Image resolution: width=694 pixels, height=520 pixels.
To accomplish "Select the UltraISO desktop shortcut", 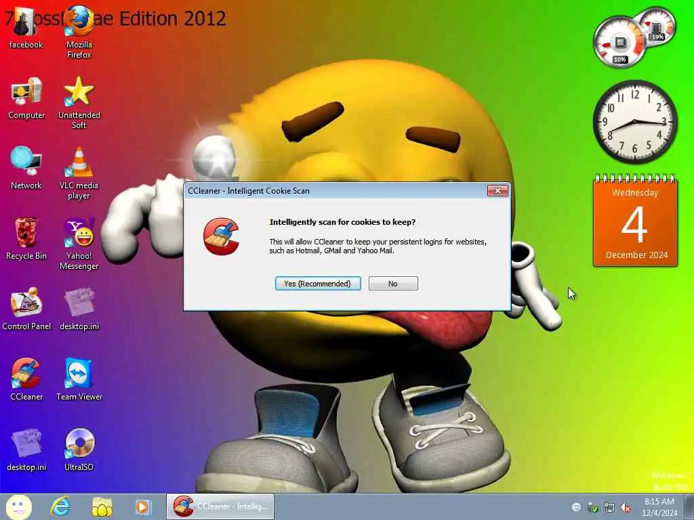I will [79, 450].
